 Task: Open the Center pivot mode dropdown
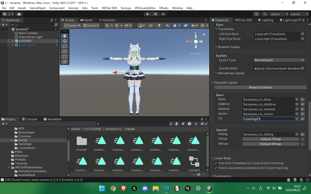[x=72, y=26]
